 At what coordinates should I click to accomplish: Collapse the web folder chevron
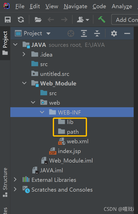coord(33,102)
